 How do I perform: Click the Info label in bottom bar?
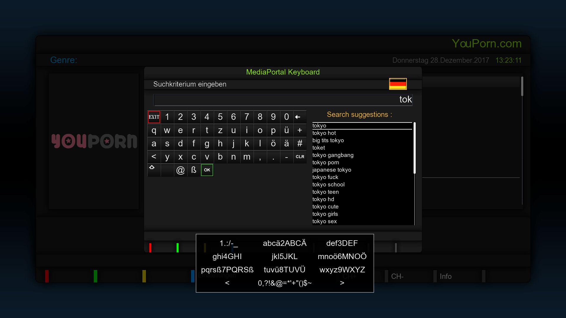pos(445,276)
